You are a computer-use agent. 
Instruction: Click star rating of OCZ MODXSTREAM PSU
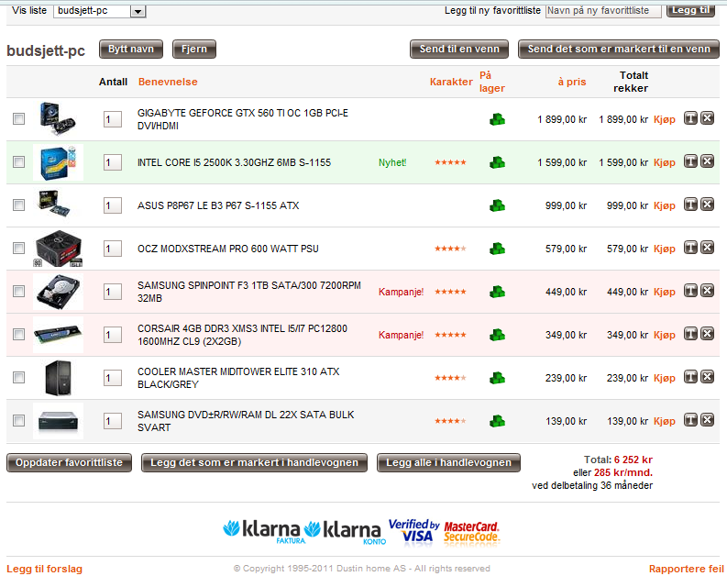tap(450, 249)
